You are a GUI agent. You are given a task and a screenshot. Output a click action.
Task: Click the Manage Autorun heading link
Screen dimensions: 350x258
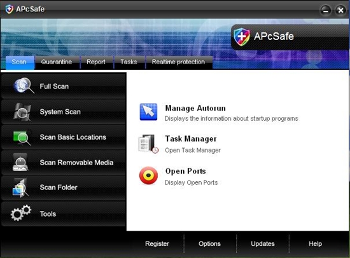tap(195, 109)
